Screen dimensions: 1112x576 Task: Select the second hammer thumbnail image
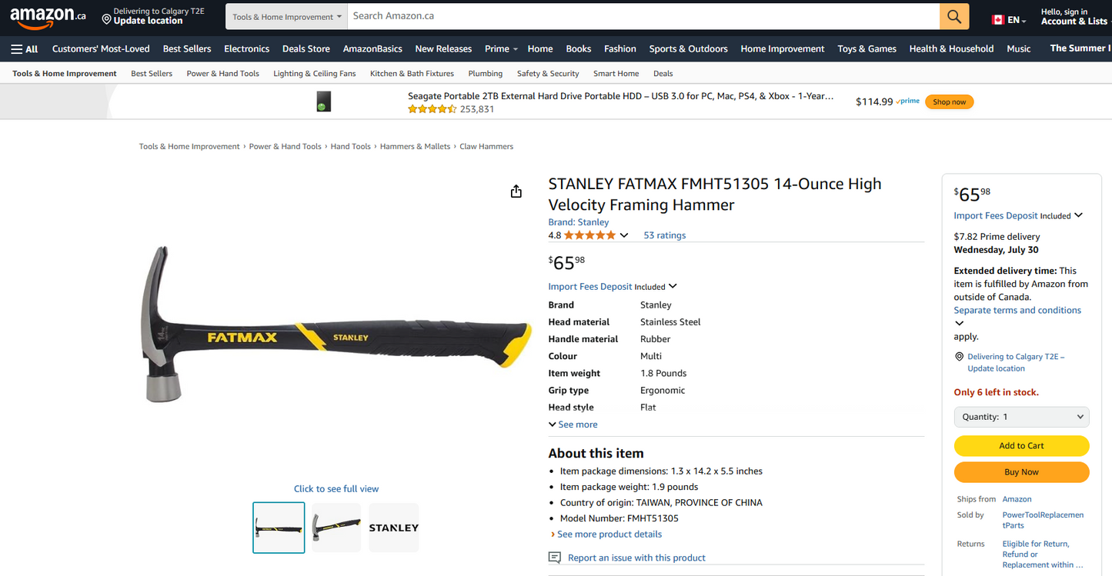[336, 528]
